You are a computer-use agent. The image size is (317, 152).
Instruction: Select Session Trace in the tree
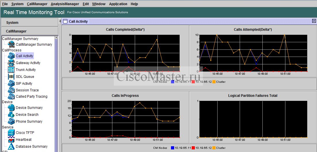(27, 90)
